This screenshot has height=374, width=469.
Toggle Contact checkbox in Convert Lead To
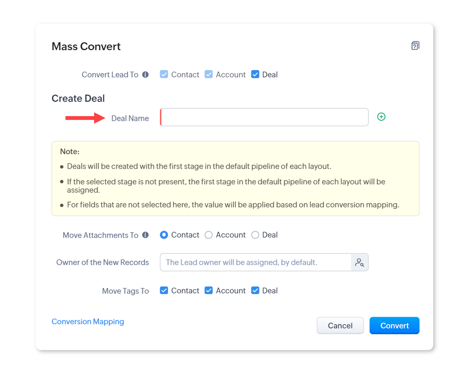click(x=164, y=74)
